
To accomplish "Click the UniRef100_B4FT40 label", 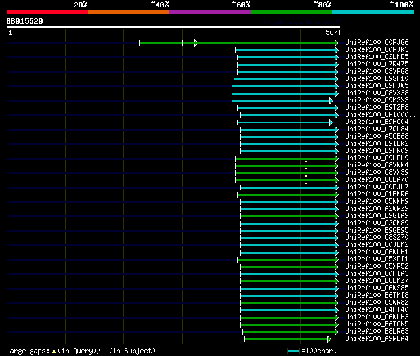I will pyautogui.click(x=377, y=310).
